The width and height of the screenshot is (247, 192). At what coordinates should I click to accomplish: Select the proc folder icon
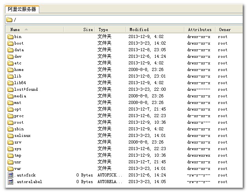[11, 116]
